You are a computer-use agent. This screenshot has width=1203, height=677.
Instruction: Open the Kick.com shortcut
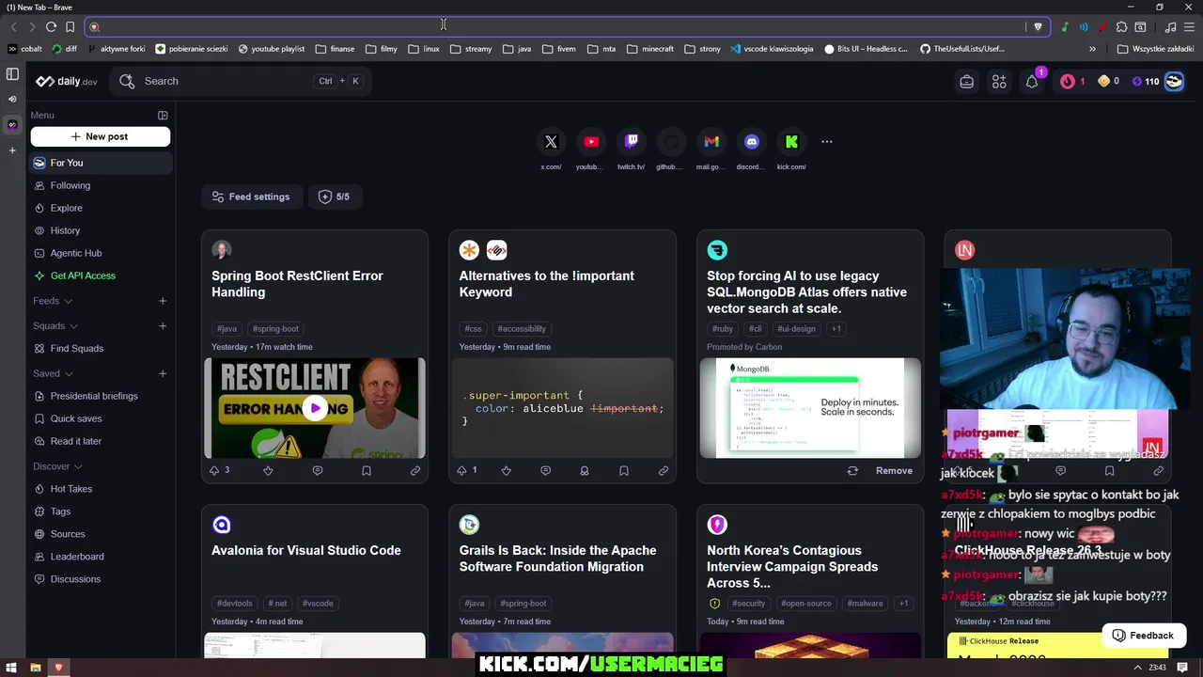(x=791, y=142)
